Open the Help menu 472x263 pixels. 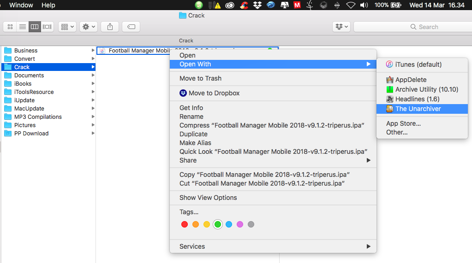coord(48,5)
